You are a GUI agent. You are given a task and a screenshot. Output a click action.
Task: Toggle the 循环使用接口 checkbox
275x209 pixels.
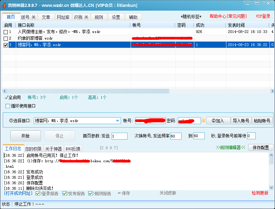(8, 106)
